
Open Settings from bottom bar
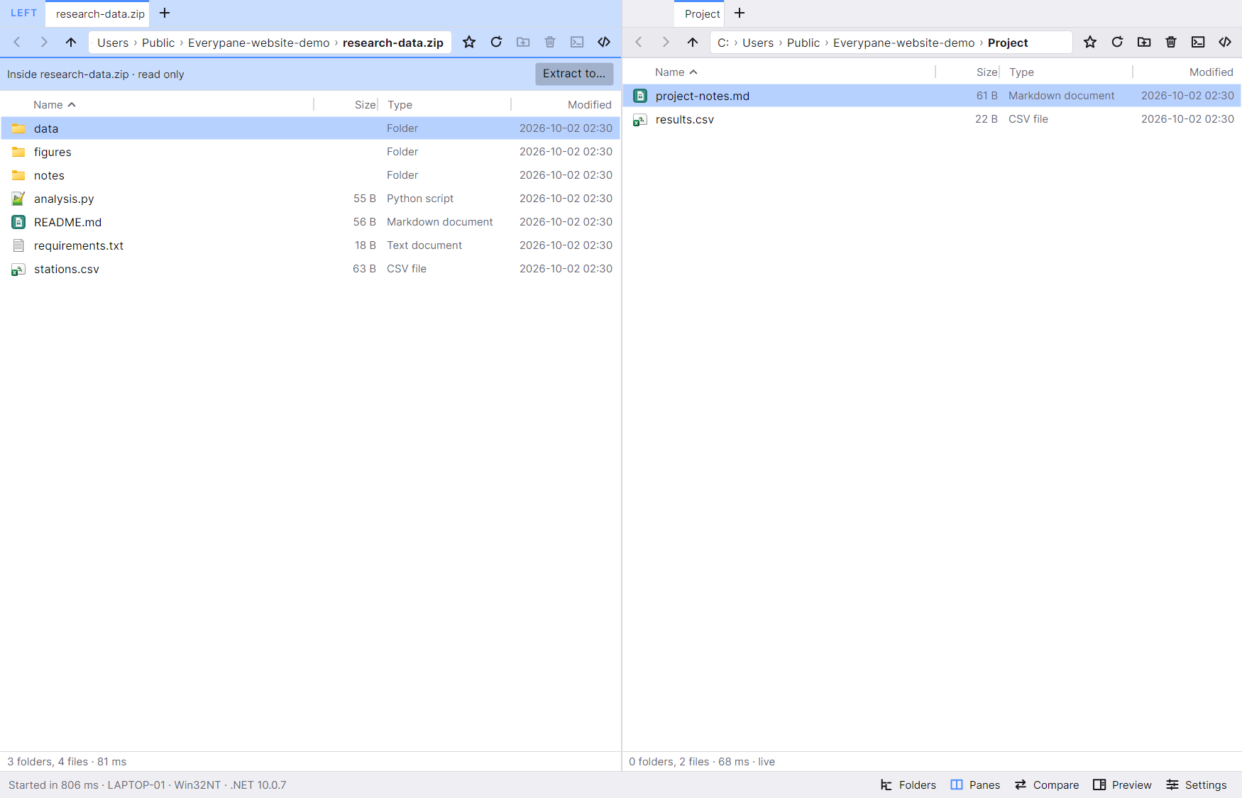point(1197,785)
